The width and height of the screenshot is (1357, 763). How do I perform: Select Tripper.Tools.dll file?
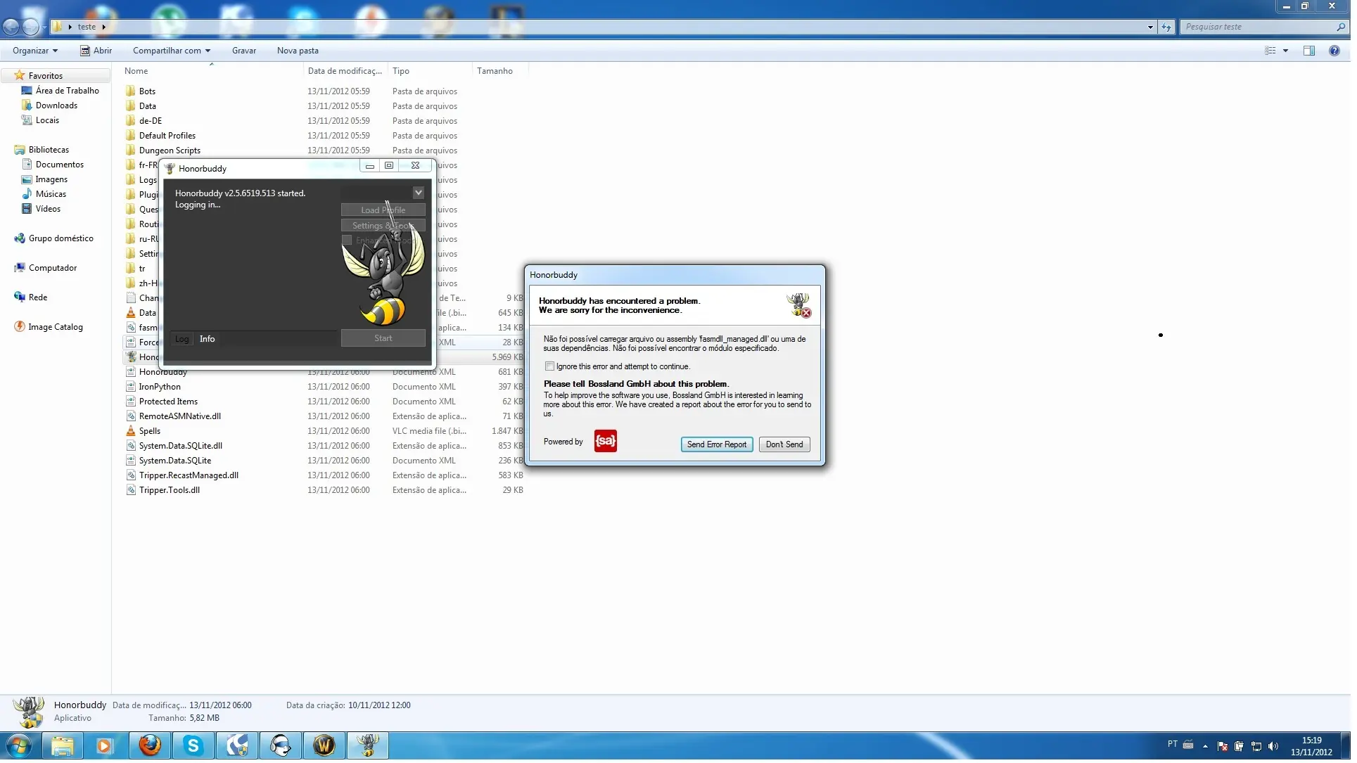tap(170, 490)
